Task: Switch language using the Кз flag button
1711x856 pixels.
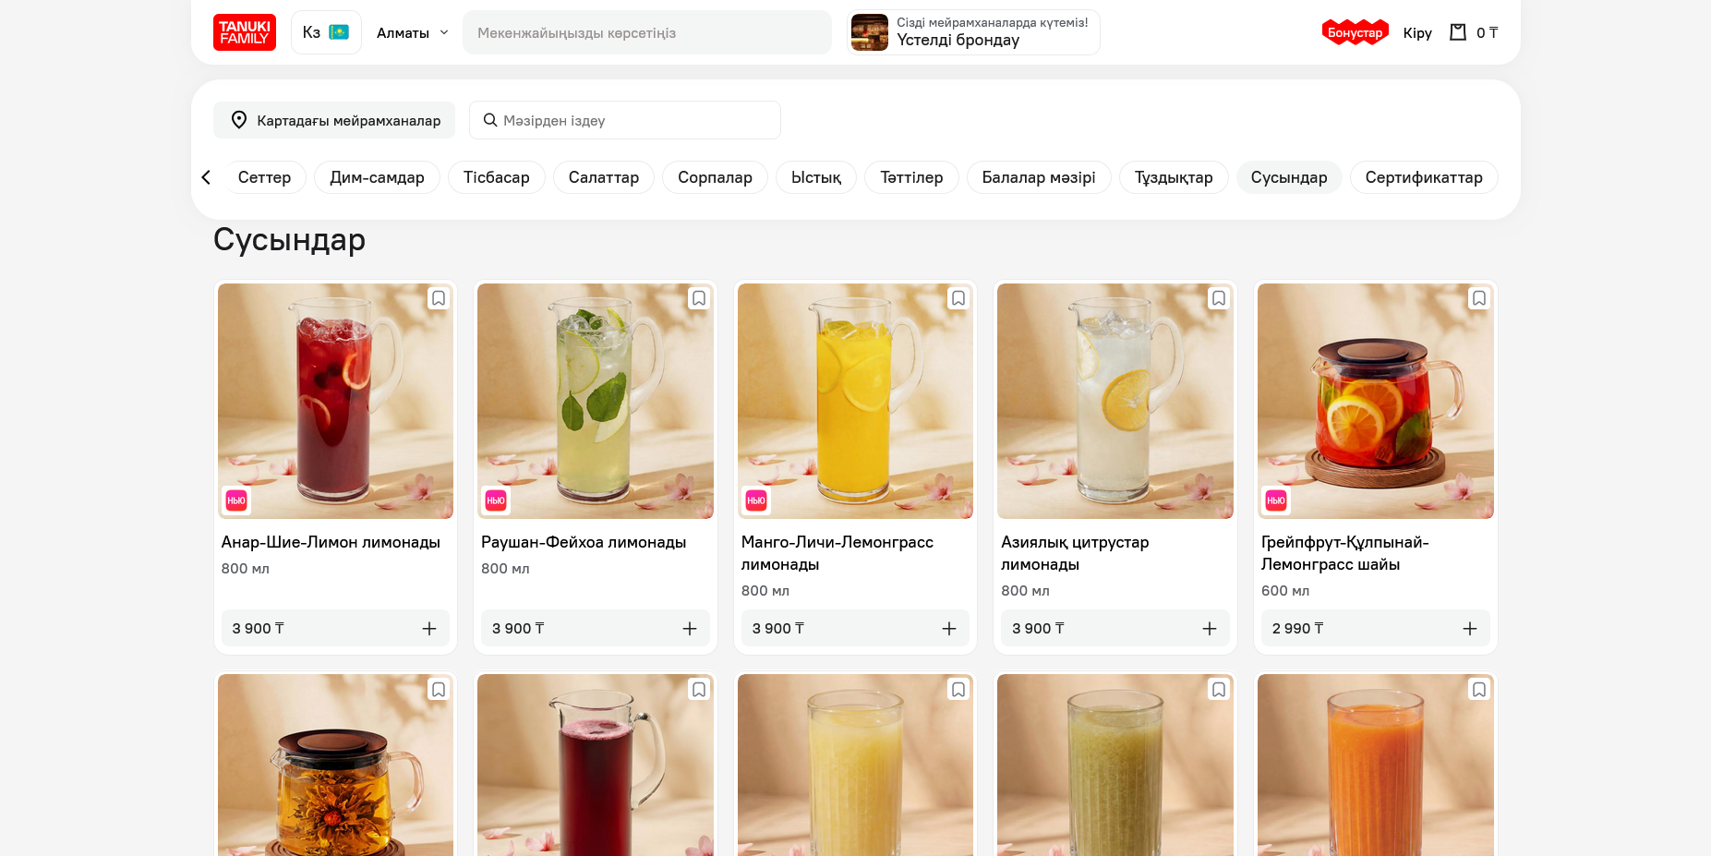Action: coord(326,32)
